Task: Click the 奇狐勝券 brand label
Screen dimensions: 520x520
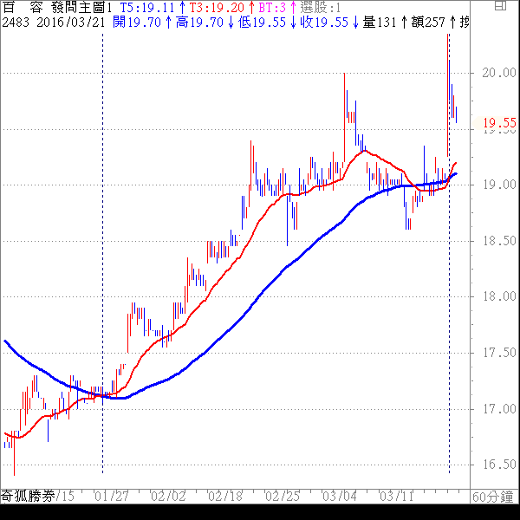Action: (28, 497)
